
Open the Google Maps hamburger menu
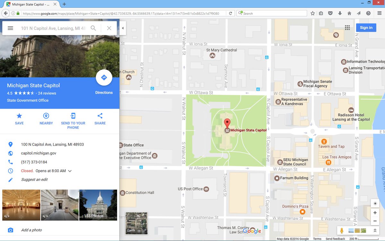point(10,28)
